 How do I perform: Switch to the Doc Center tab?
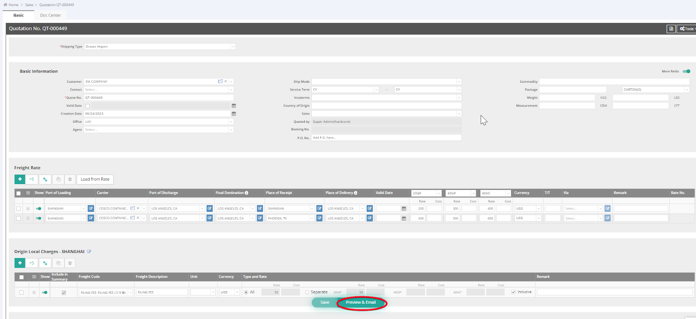(50, 15)
